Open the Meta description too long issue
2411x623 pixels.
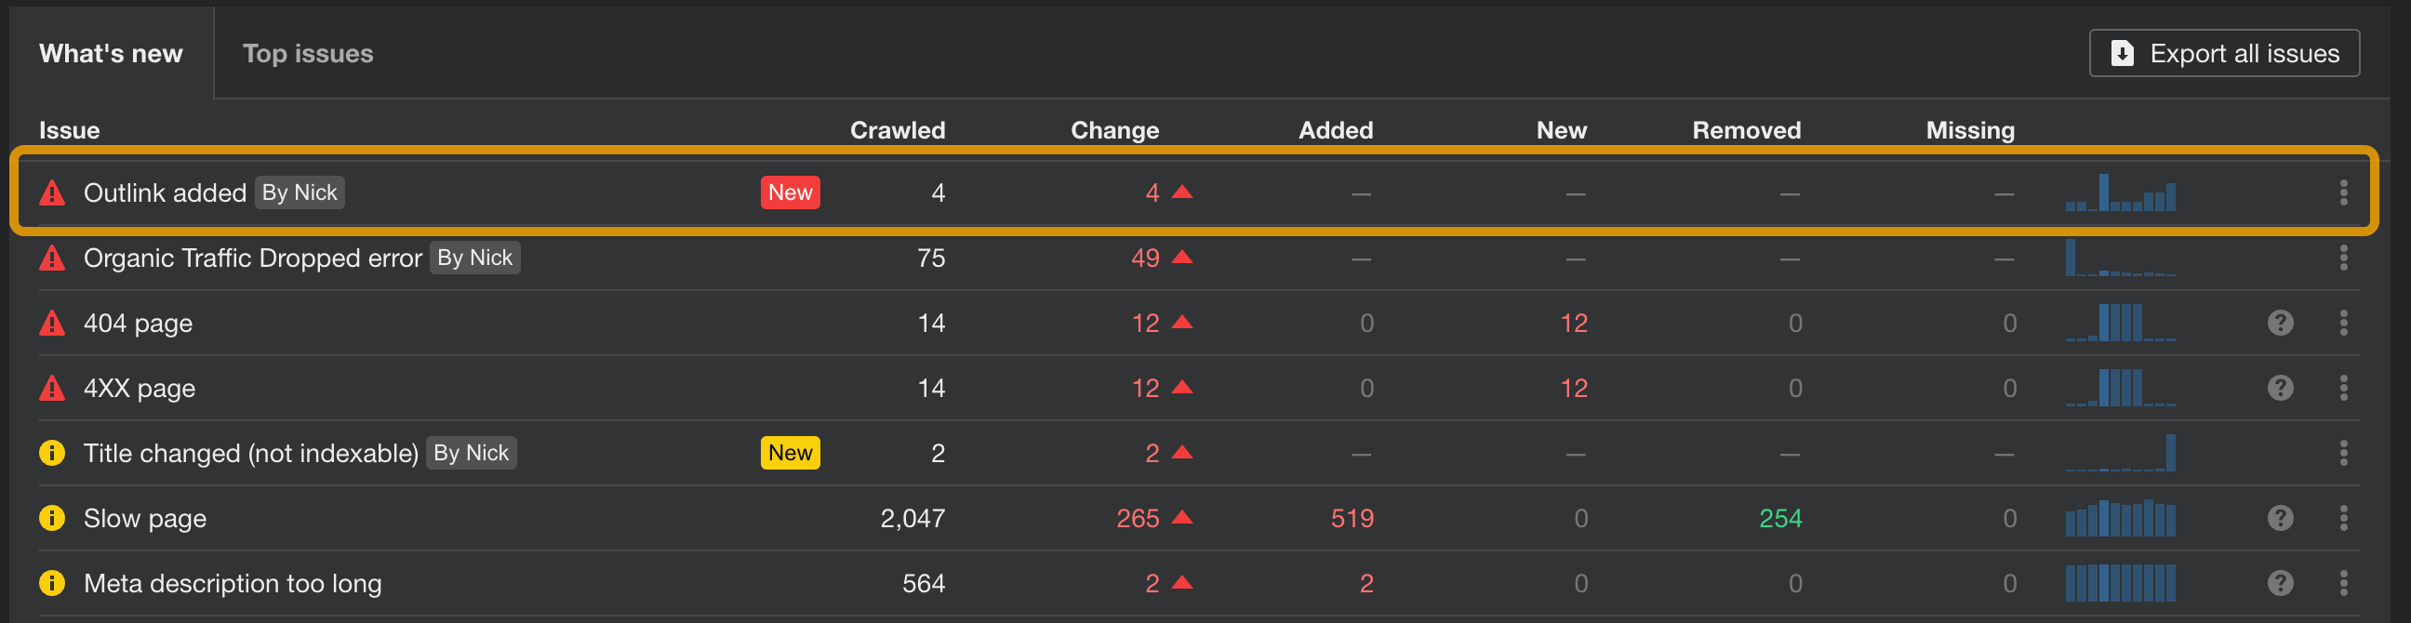pyautogui.click(x=233, y=584)
